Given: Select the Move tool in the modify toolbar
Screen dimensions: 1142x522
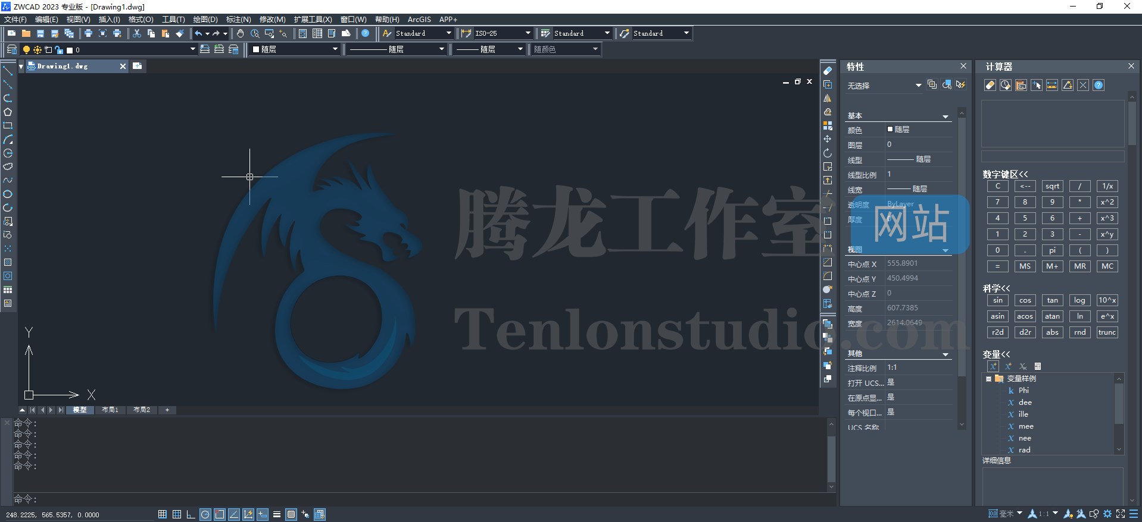Looking at the screenshot, I should coord(828,139).
